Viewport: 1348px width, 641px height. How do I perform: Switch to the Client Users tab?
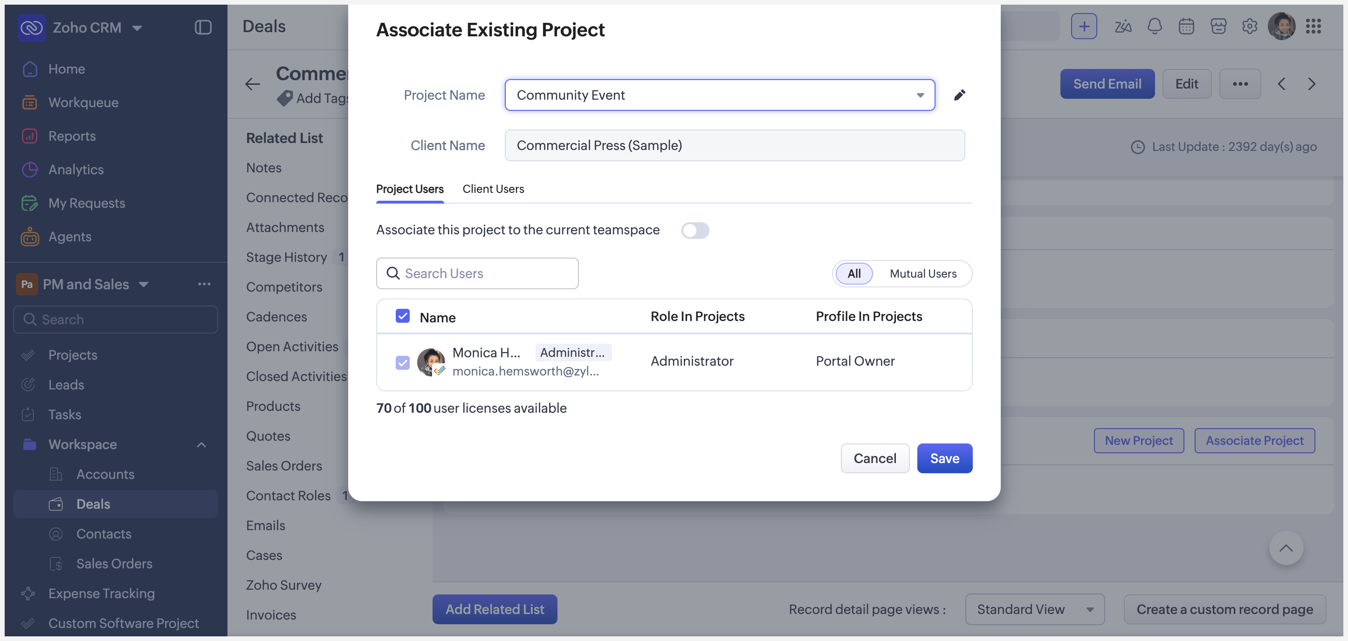[x=493, y=189]
